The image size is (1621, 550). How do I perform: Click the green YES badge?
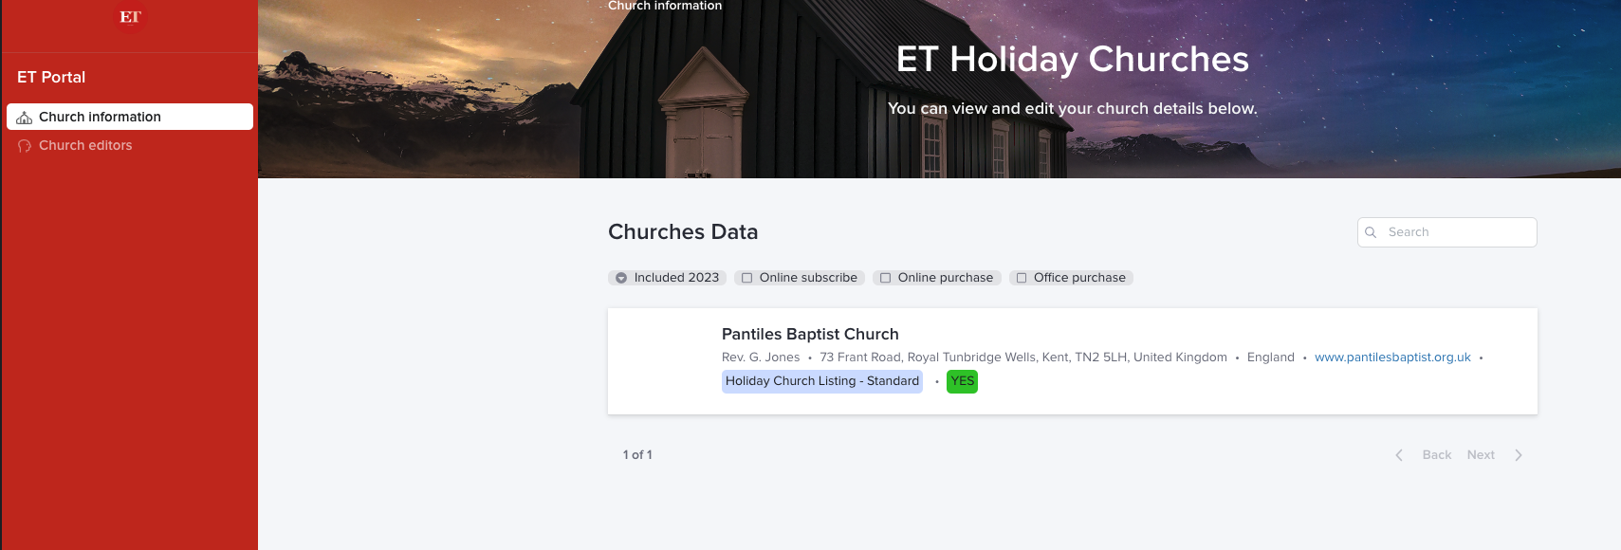pyautogui.click(x=962, y=381)
